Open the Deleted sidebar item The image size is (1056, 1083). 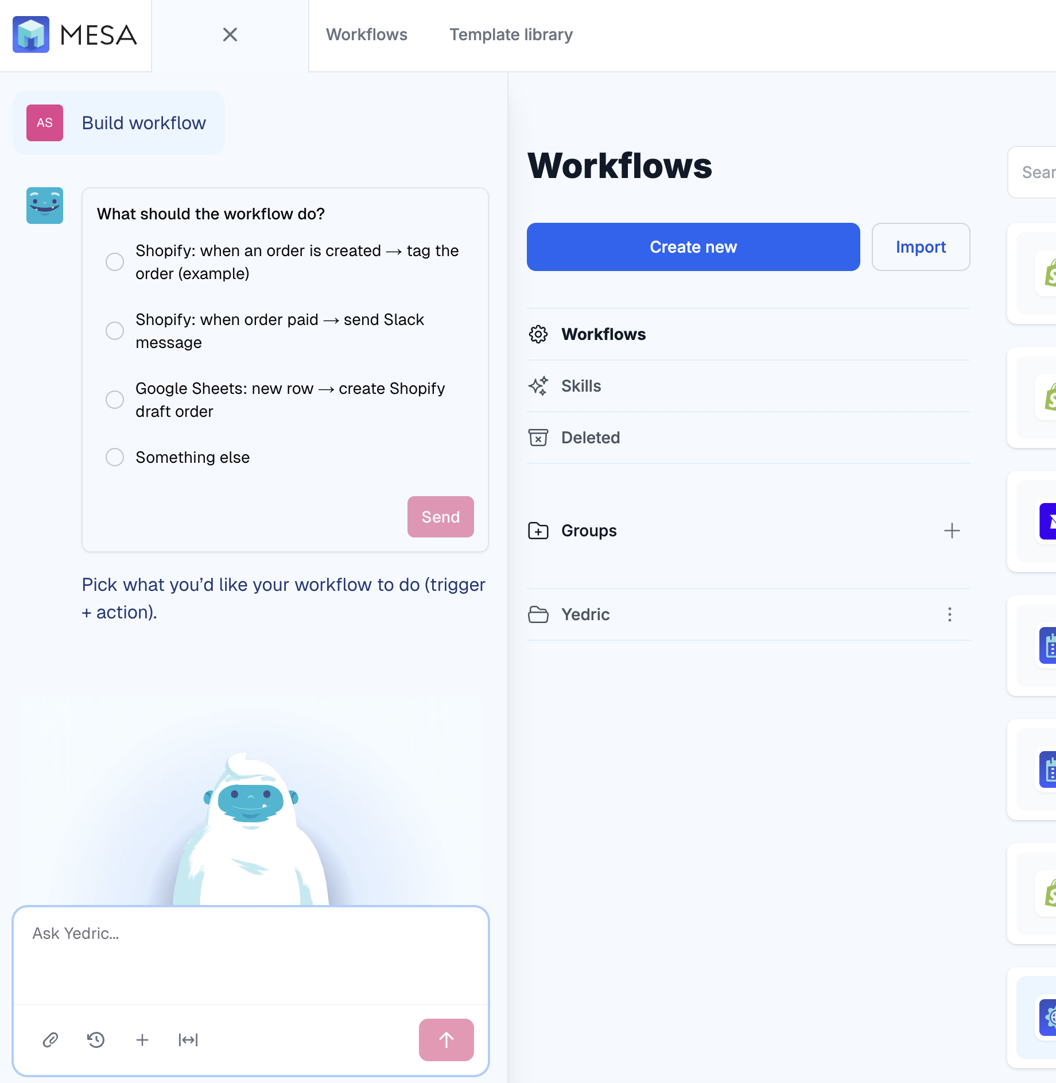coord(748,438)
